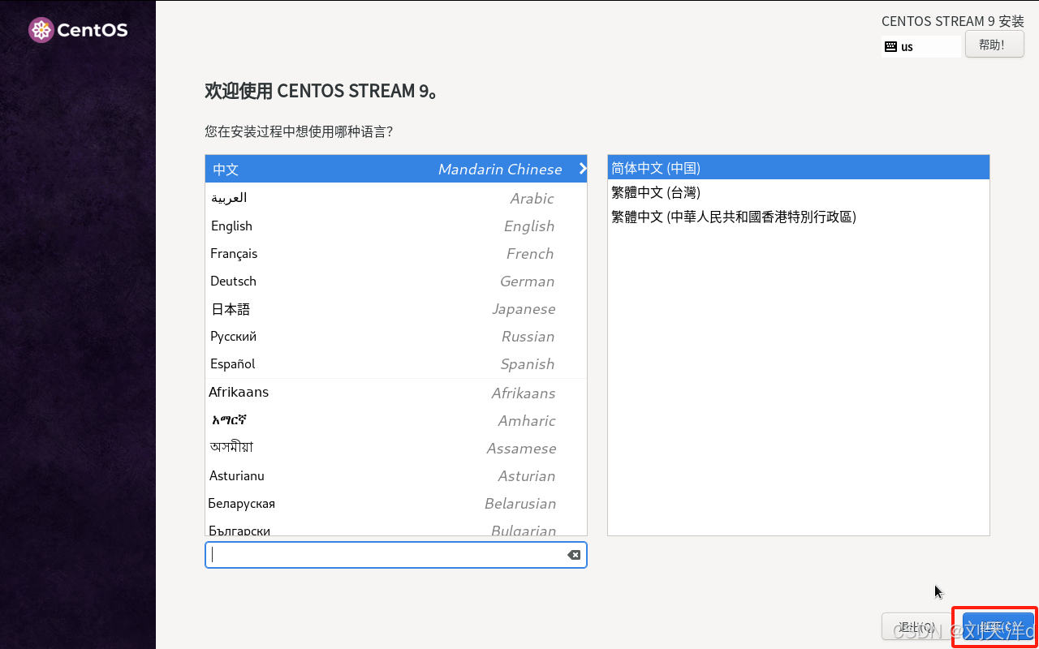The width and height of the screenshot is (1039, 649).
Task: Clear the language search field
Action: point(573,555)
